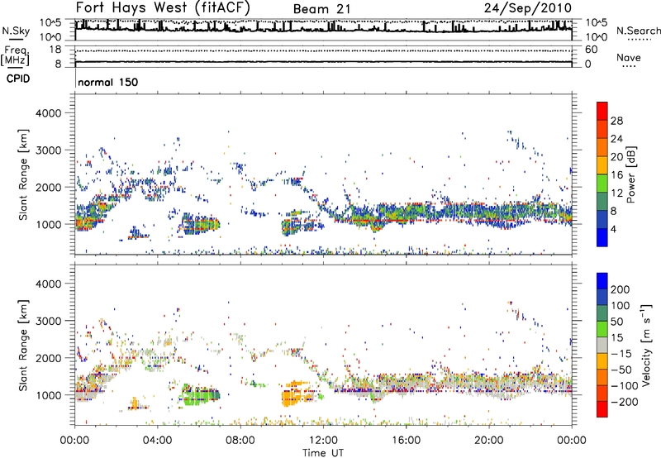Viewport: 661px width, 458px height.
Task: Click '4000' on the velocity panel axis
Action: (49, 284)
